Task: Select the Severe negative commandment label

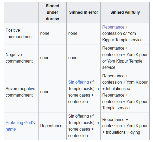Action: pyautogui.click(x=20, y=92)
